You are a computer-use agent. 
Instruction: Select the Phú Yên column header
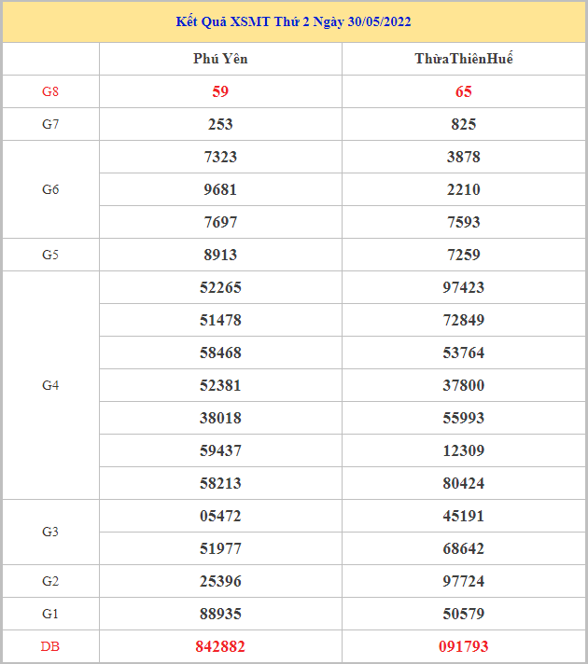click(x=220, y=59)
